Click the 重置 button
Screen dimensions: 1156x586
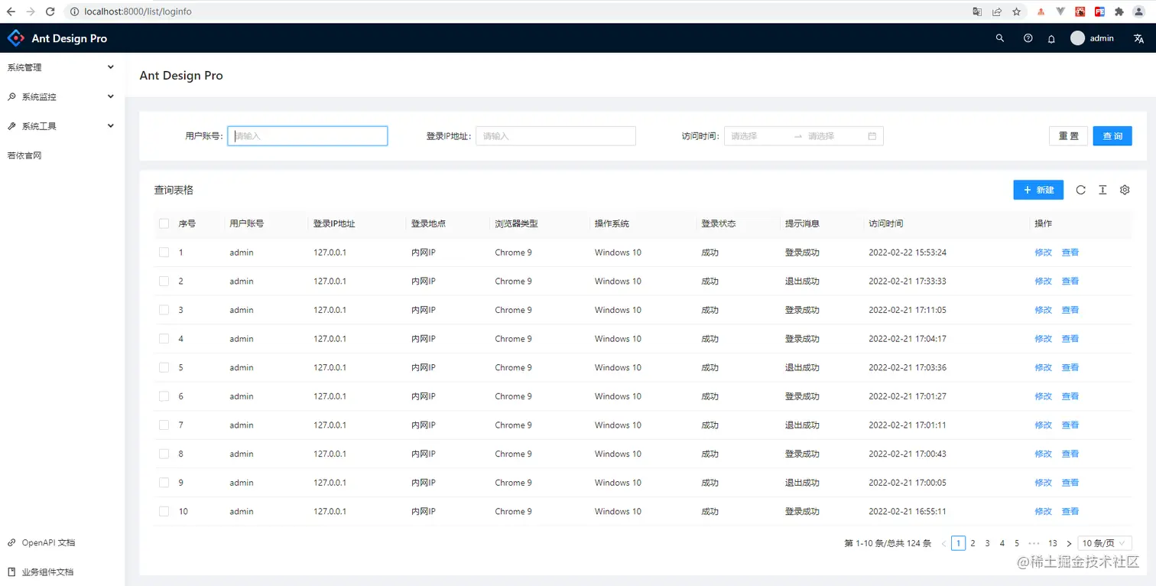(1068, 136)
